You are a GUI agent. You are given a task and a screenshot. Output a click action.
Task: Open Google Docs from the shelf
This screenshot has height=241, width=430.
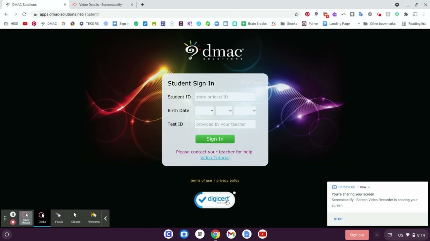(x=247, y=234)
